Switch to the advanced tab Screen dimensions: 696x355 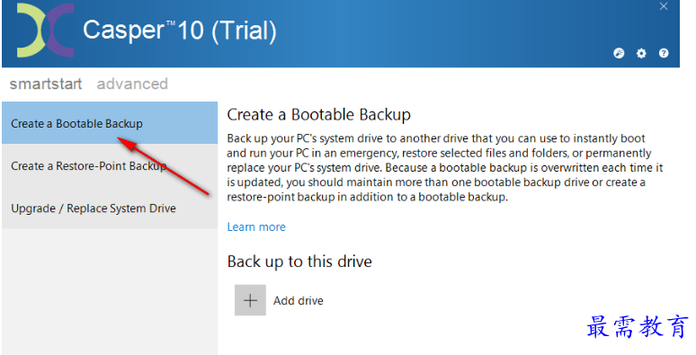[x=132, y=84]
